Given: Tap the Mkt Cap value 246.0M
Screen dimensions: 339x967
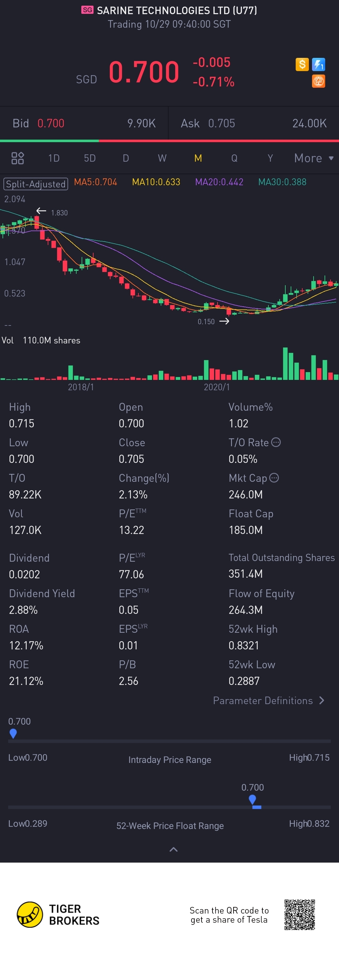Looking at the screenshot, I should pyautogui.click(x=246, y=494).
